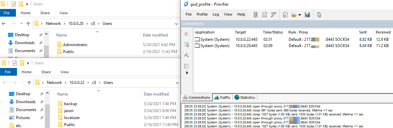Click the Save Profile floppy disk icon
393x128 pixels.
(308, 15)
